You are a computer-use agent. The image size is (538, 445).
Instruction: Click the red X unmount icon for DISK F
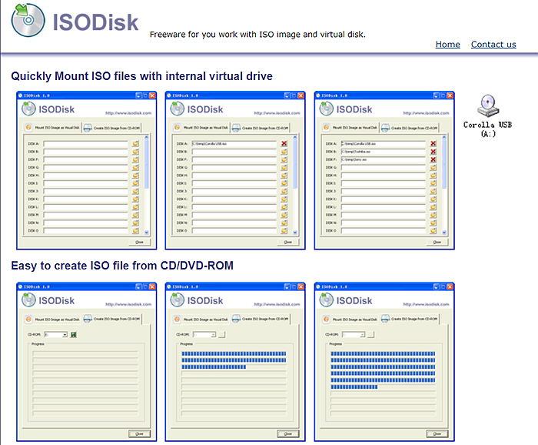[x=433, y=159]
